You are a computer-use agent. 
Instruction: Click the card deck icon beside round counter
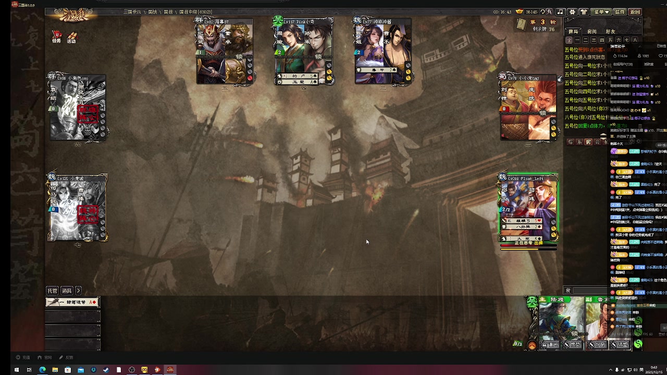click(x=522, y=24)
